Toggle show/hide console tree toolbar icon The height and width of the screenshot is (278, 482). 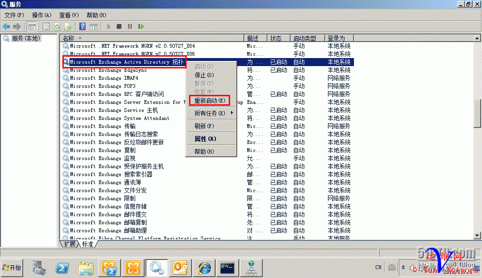pos(32,27)
